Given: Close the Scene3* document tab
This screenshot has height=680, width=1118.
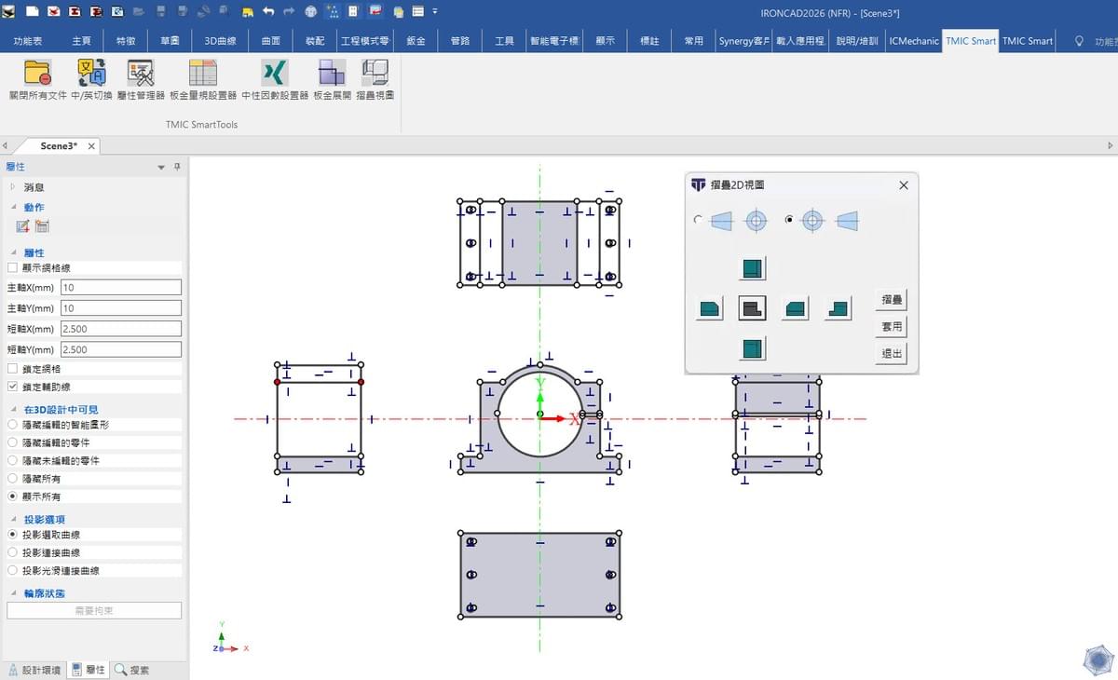Looking at the screenshot, I should (x=91, y=146).
